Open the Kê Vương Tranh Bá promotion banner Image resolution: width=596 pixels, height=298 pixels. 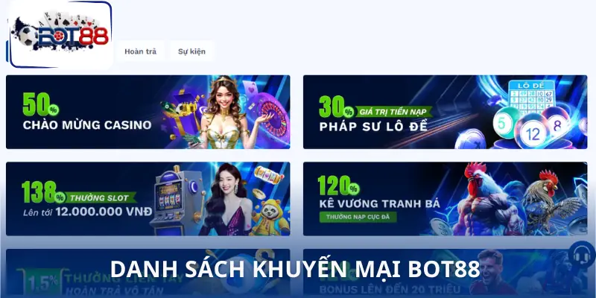445,199
